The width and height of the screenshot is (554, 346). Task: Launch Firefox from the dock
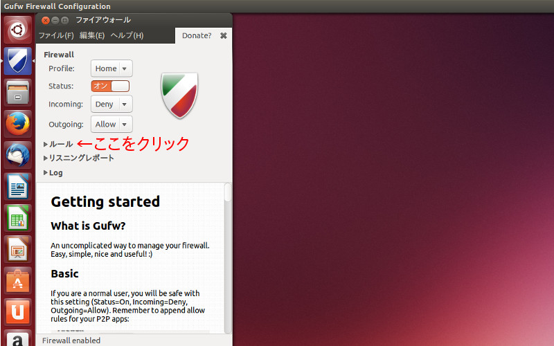18,124
